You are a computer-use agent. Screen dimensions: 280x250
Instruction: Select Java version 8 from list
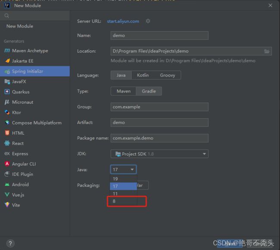coord(123,201)
